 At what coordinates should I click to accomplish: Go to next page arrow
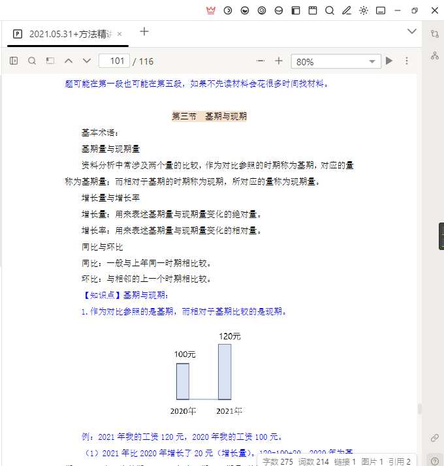click(x=87, y=61)
